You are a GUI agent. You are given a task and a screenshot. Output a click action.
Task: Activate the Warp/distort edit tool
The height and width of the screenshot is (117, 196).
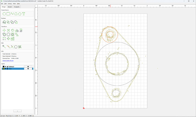(20, 47)
